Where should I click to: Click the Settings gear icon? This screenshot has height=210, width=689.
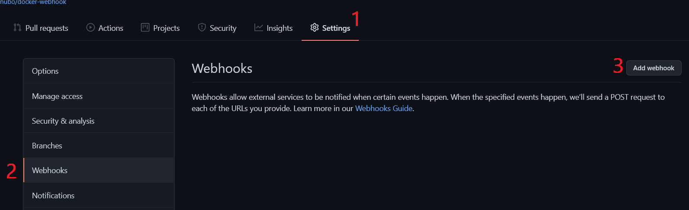point(315,28)
